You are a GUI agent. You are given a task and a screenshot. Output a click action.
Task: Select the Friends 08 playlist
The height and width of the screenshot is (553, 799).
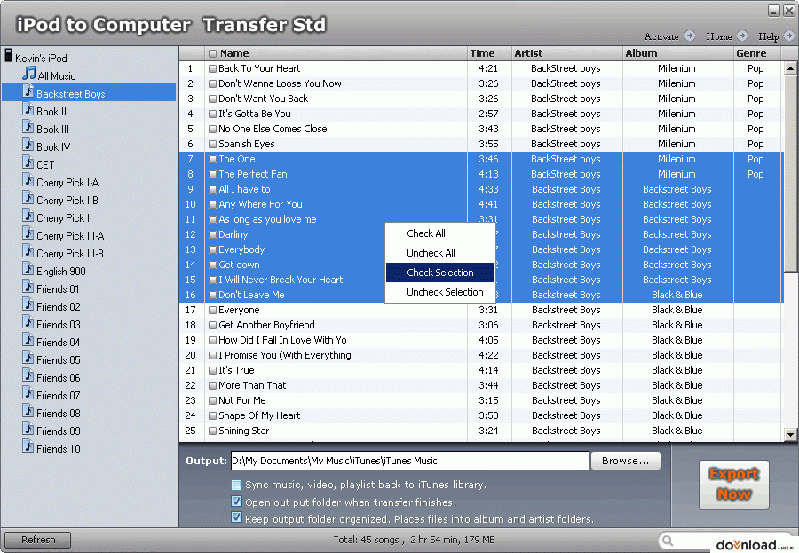click(58, 414)
